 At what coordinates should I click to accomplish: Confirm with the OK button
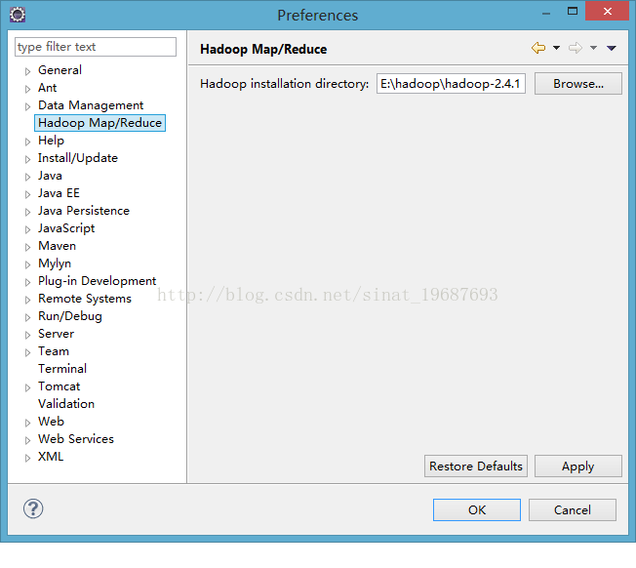click(x=477, y=510)
